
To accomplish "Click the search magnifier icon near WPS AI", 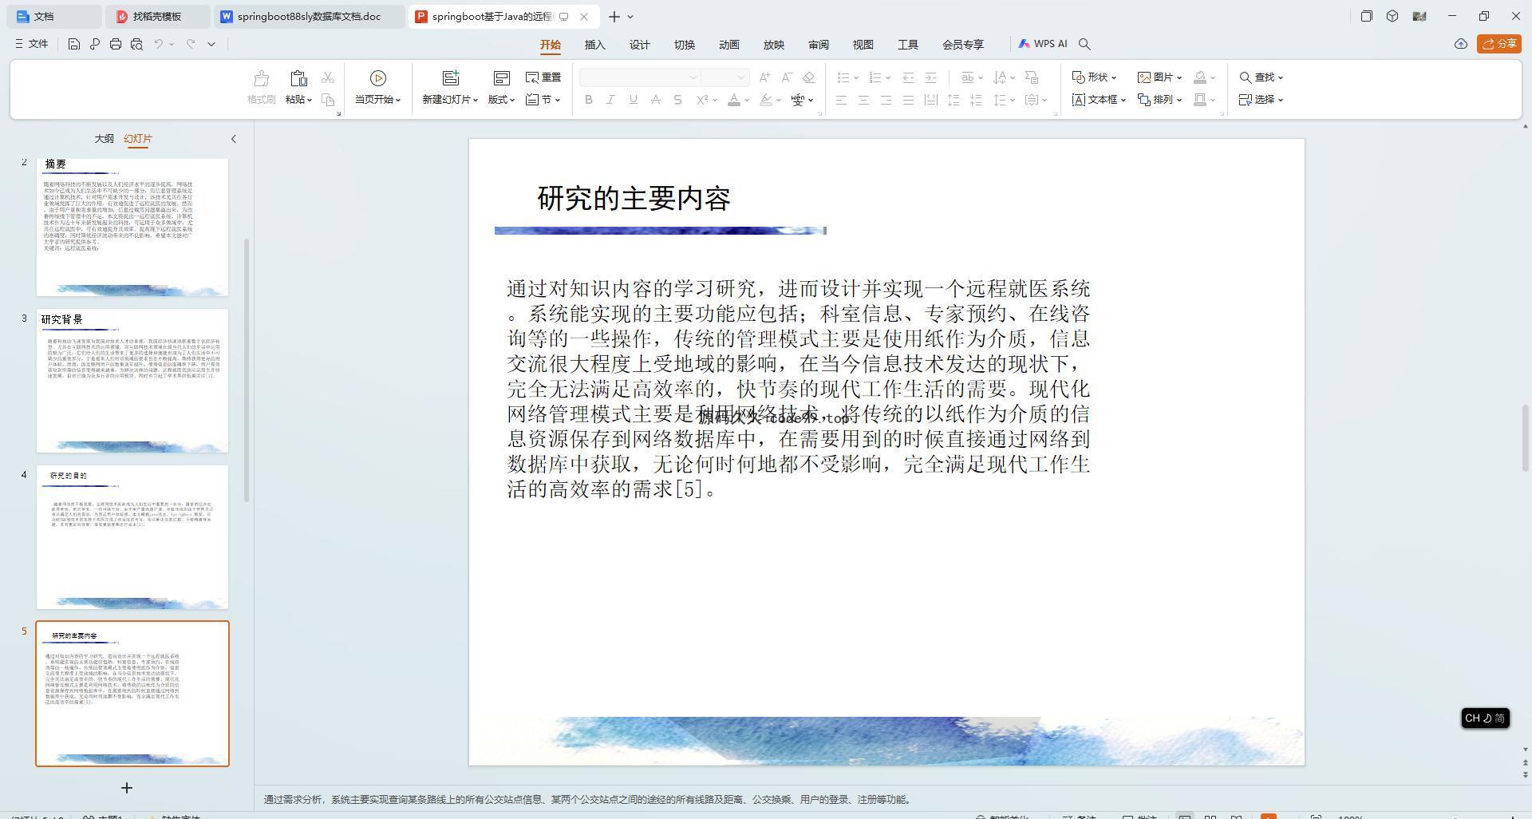I will 1084,44.
